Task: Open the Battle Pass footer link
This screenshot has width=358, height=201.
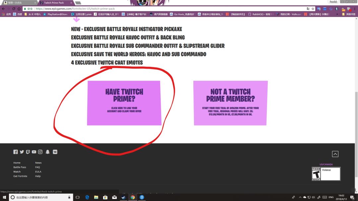Action: click(x=20, y=167)
